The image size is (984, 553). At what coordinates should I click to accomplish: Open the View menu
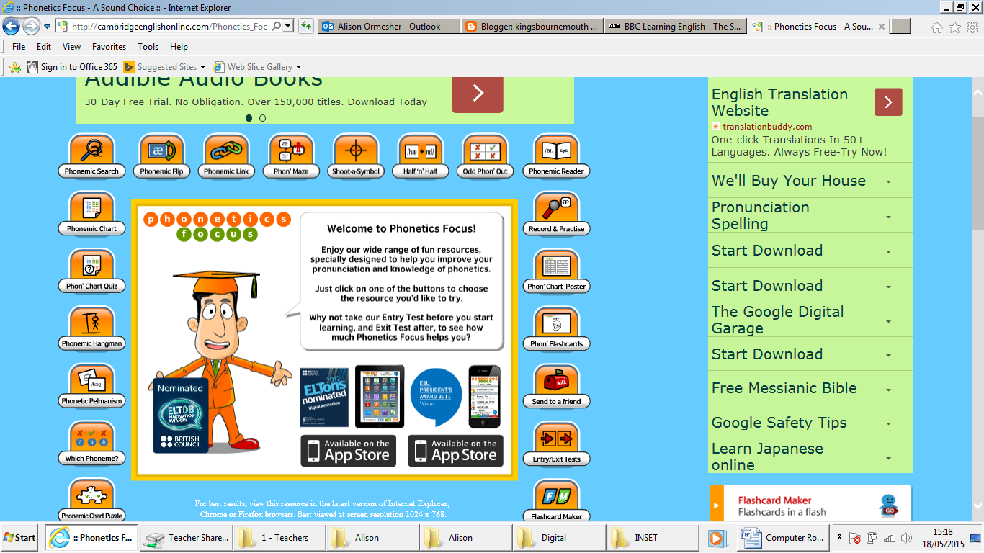click(x=72, y=47)
